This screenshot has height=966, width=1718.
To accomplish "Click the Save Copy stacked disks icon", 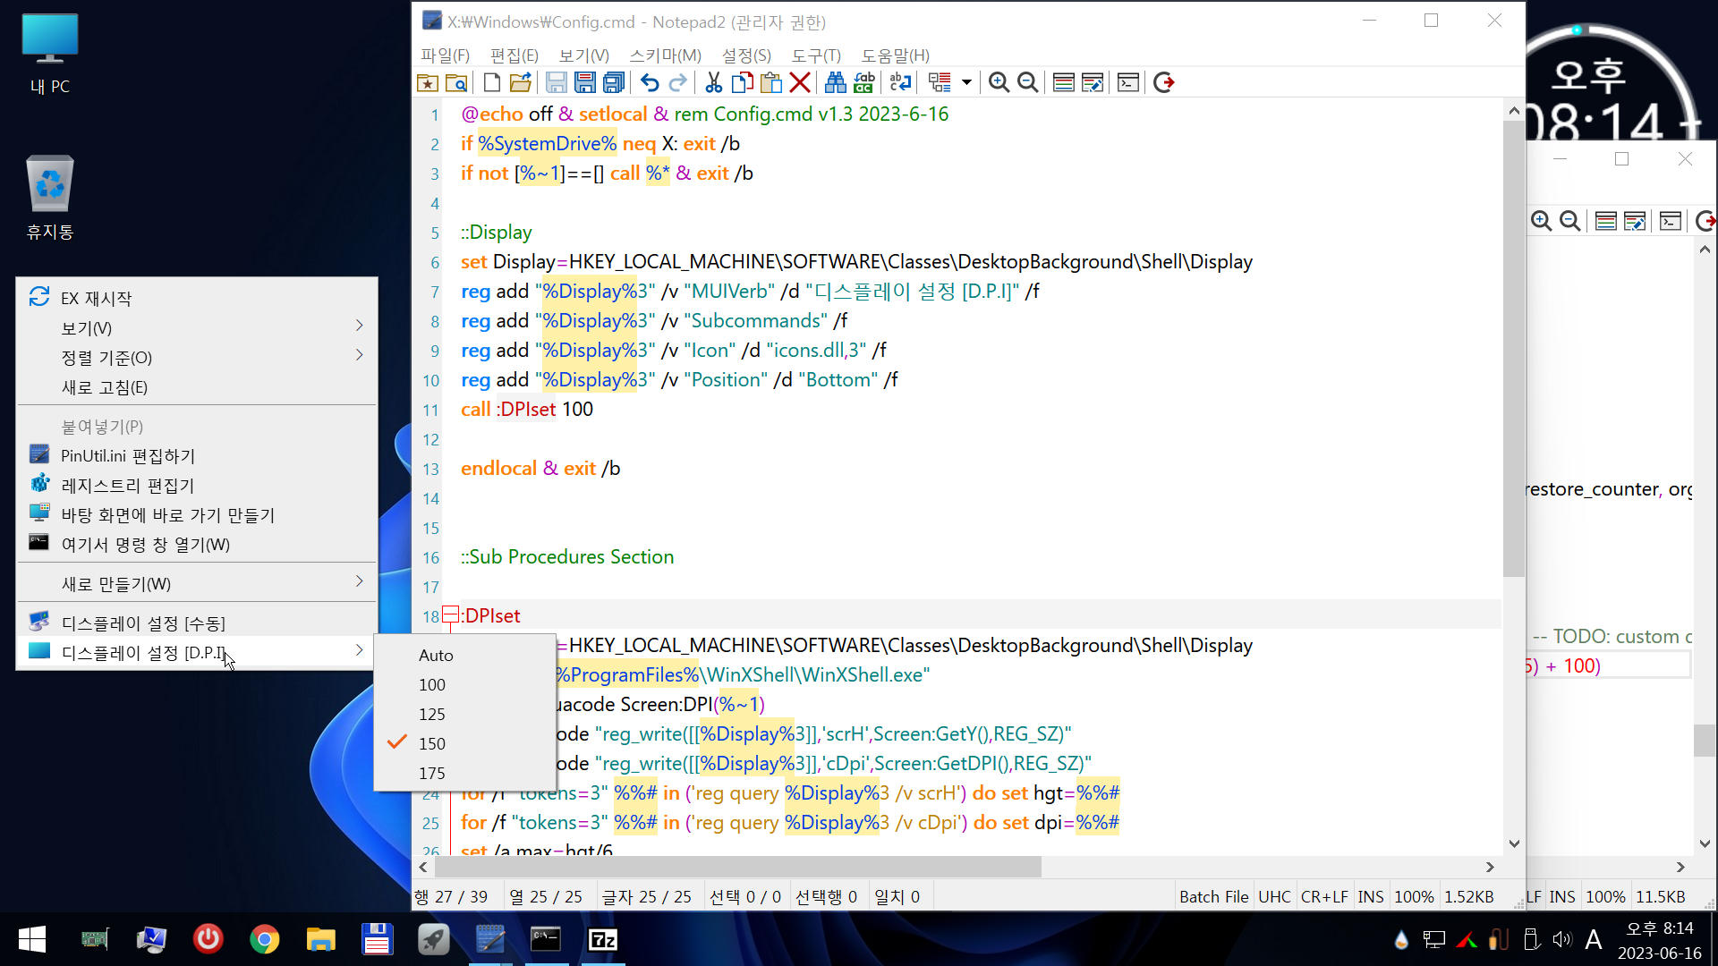I will click(x=614, y=83).
